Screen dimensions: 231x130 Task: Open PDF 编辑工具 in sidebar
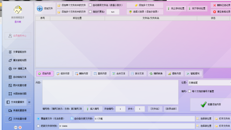18,69
